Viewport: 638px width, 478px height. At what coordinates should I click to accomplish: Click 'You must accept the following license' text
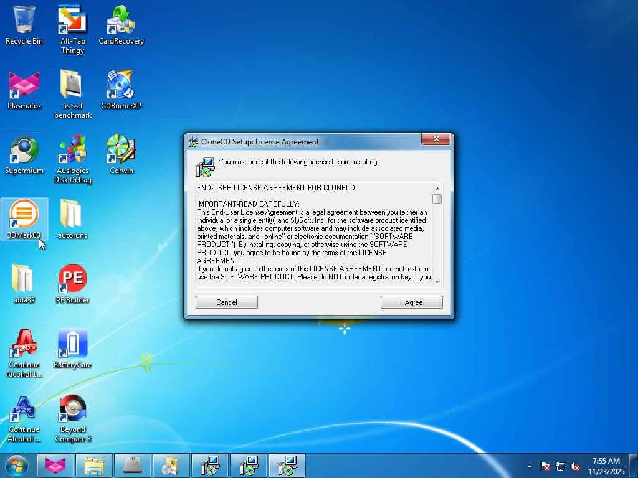(298, 162)
